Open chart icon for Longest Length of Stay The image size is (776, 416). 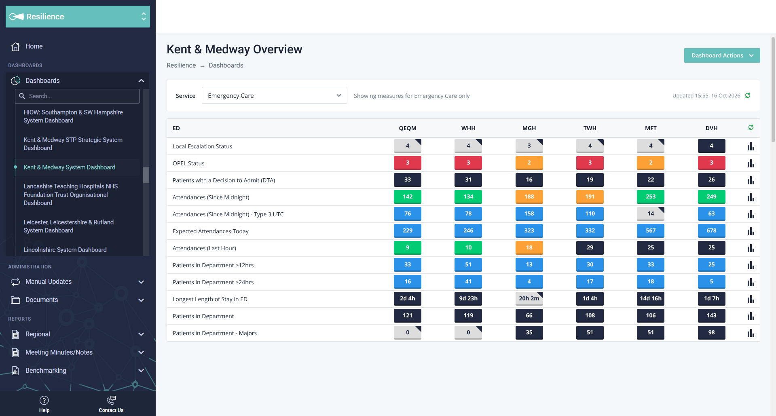(x=751, y=299)
